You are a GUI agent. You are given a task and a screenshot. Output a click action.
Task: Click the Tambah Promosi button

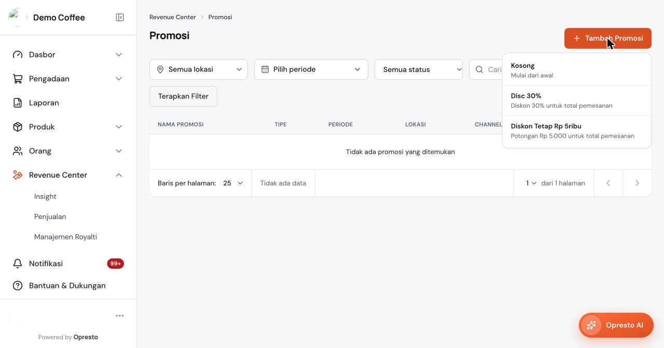(x=608, y=38)
